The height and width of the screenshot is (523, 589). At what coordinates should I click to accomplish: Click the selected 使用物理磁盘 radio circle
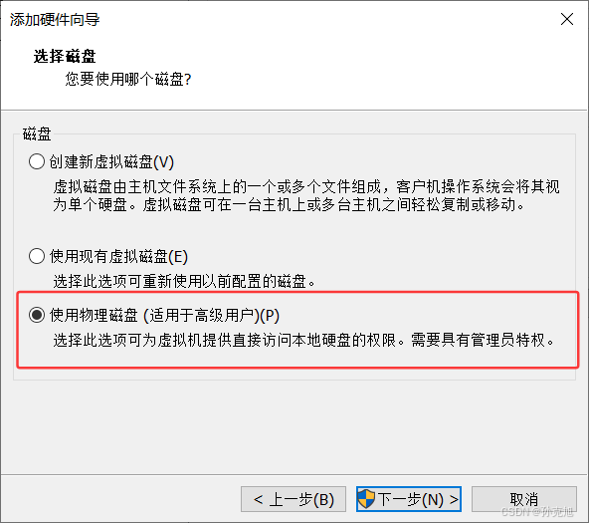pyautogui.click(x=37, y=315)
